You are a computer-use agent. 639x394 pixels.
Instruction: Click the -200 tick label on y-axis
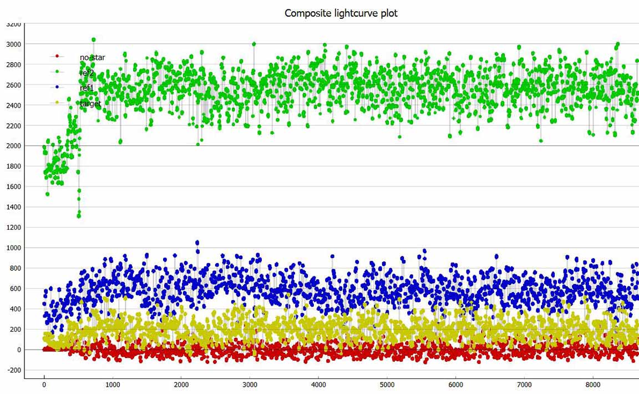(x=13, y=370)
